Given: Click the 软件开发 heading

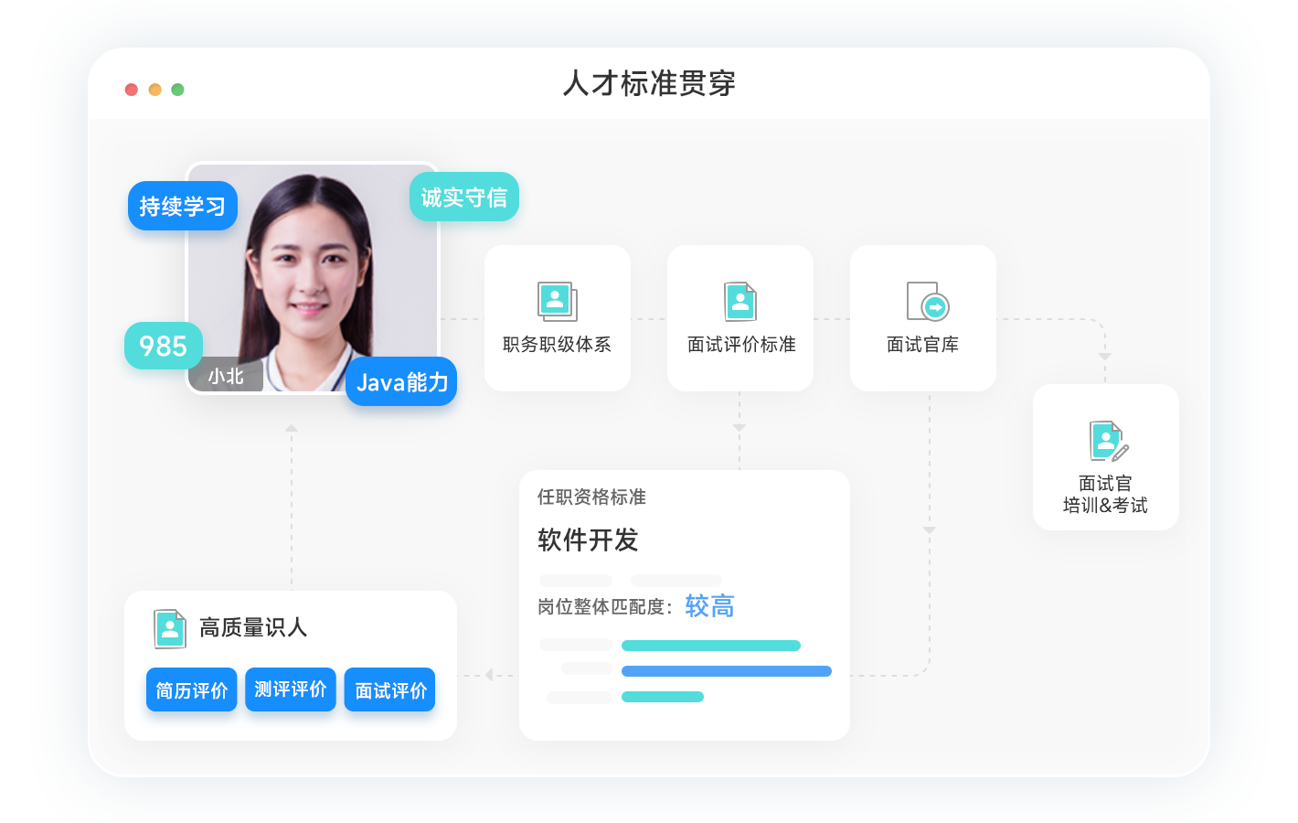Looking at the screenshot, I should point(588,540).
